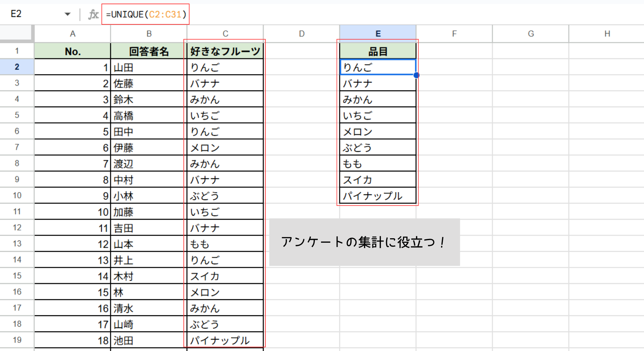Select column F header
The width and height of the screenshot is (644, 351).
[x=454, y=34]
